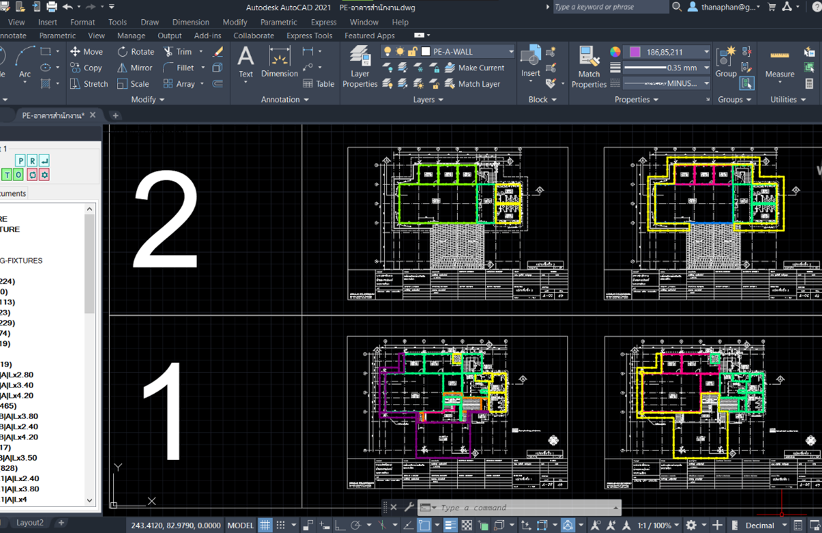Click the new drawing tab plus button
The image size is (822, 533).
116,115
